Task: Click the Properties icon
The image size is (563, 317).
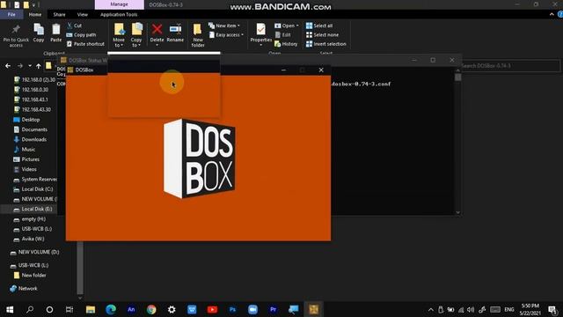Action: coord(261,30)
